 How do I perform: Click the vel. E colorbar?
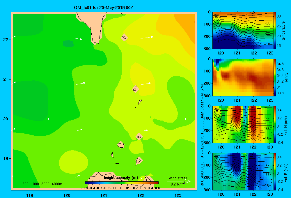coord(275,172)
